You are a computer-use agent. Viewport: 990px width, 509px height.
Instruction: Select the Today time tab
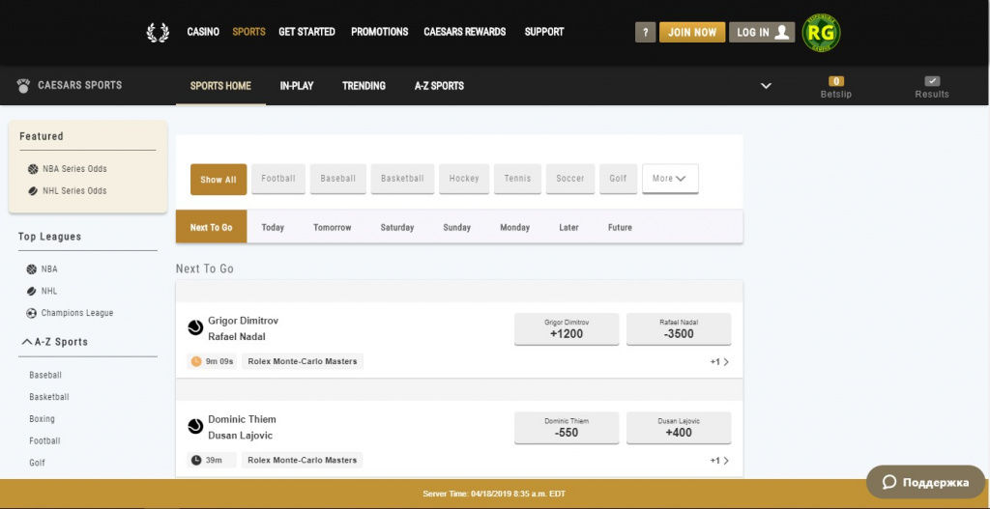pyautogui.click(x=273, y=227)
